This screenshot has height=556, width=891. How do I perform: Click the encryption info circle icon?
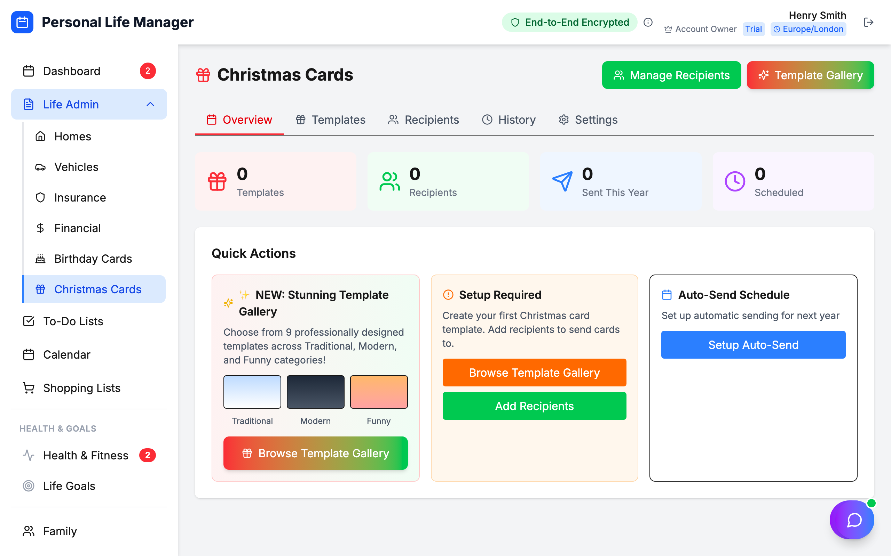point(648,23)
